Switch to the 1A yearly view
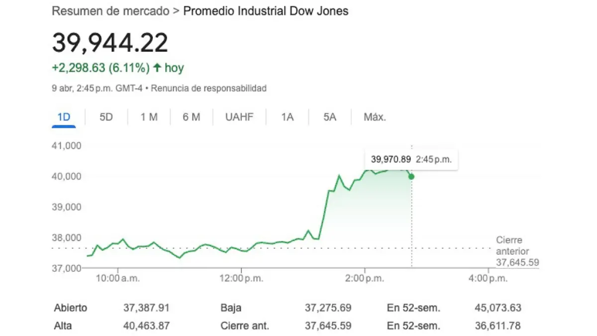Image resolution: width=597 pixels, height=336 pixels. tap(287, 117)
